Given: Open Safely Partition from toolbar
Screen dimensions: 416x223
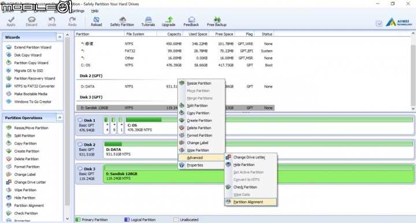Looking at the screenshot, I should point(122,21).
